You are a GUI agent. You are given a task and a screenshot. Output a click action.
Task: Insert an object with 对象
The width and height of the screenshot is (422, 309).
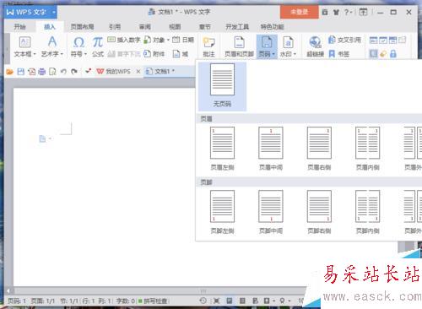coord(154,40)
